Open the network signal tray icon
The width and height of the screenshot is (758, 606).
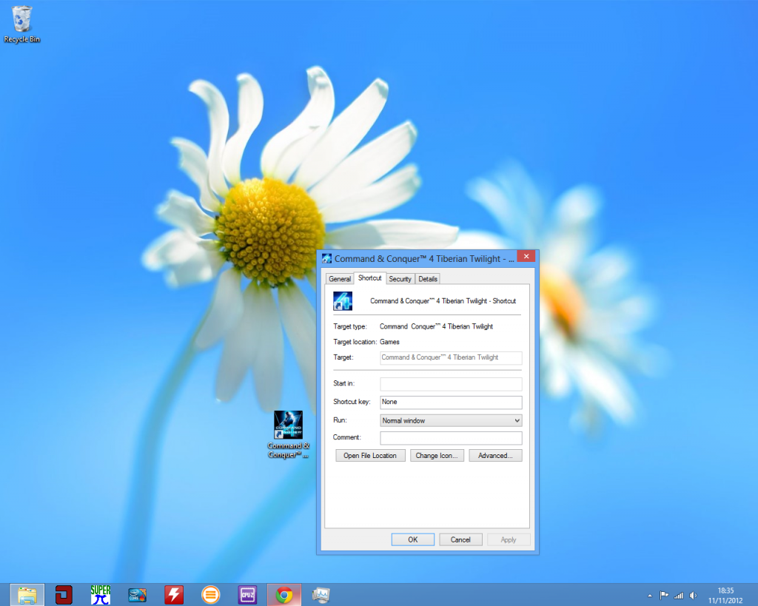679,596
